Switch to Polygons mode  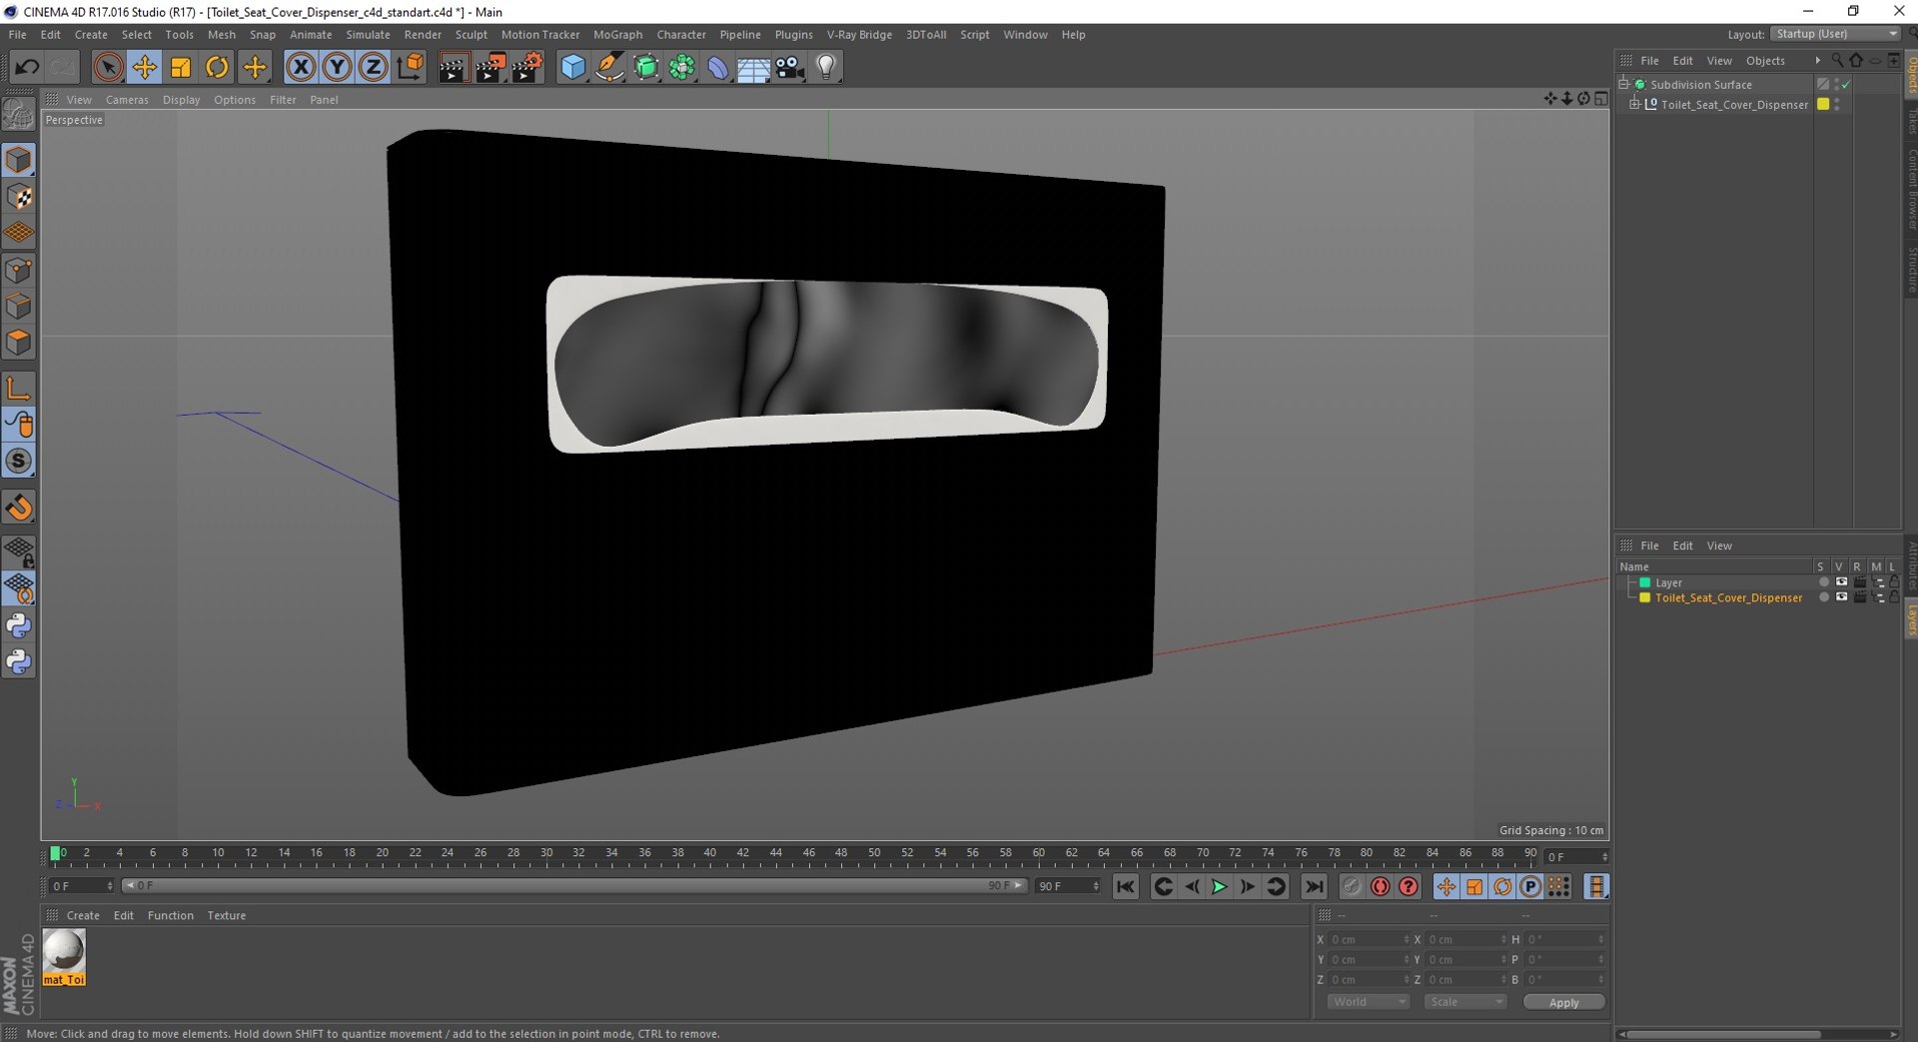(x=18, y=343)
